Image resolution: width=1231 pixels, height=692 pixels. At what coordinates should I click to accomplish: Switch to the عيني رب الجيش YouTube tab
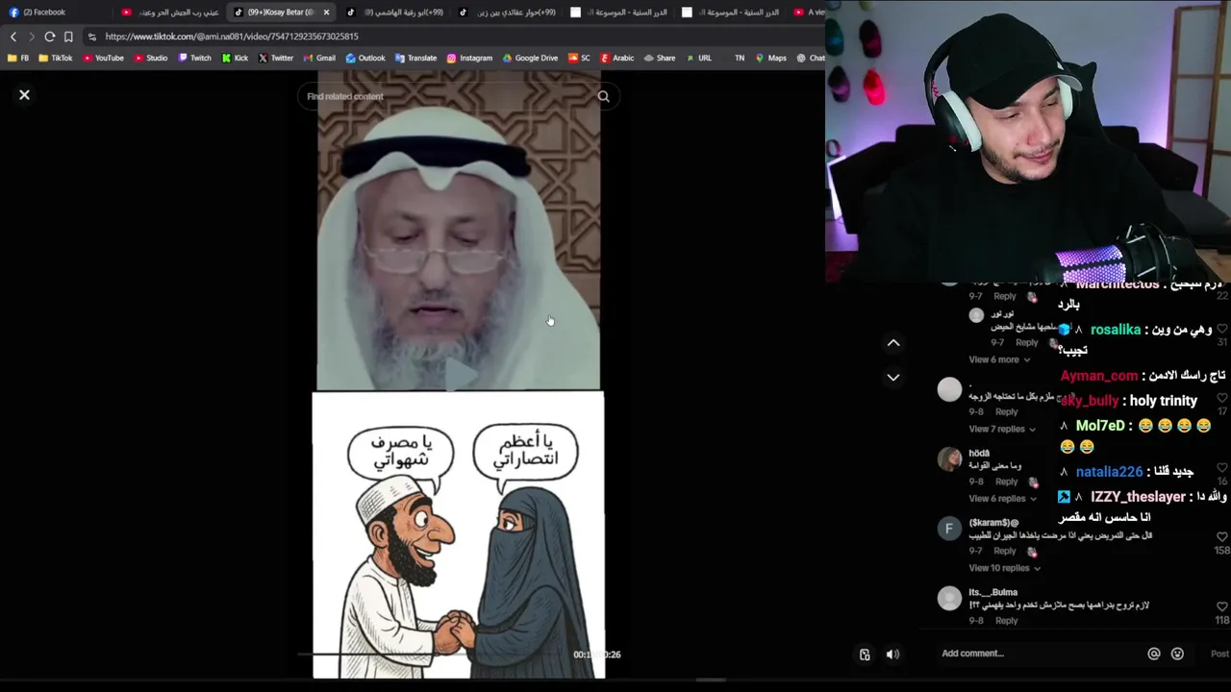pyautogui.click(x=171, y=12)
